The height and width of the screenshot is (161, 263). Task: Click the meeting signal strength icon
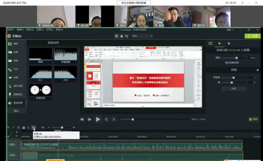[x=242, y=3]
